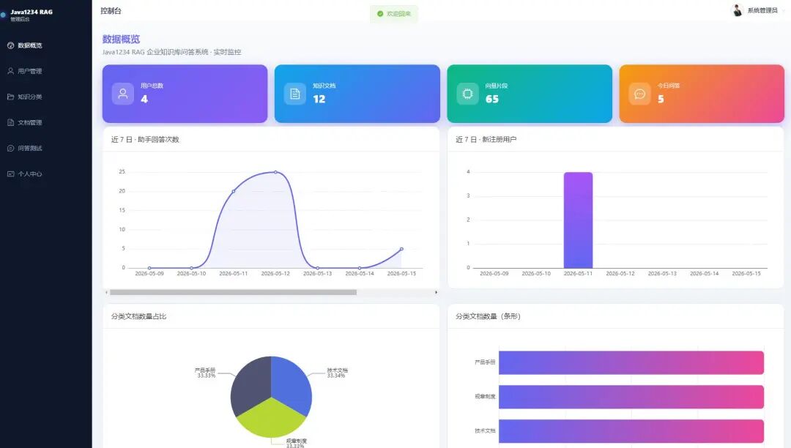Click the chip icon on 向量片段 card
Image resolution: width=791 pixels, height=448 pixels.
point(467,94)
